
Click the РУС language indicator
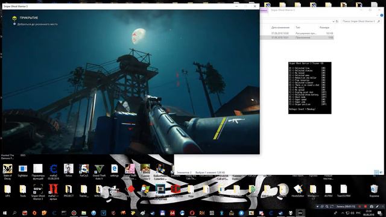click(x=358, y=213)
